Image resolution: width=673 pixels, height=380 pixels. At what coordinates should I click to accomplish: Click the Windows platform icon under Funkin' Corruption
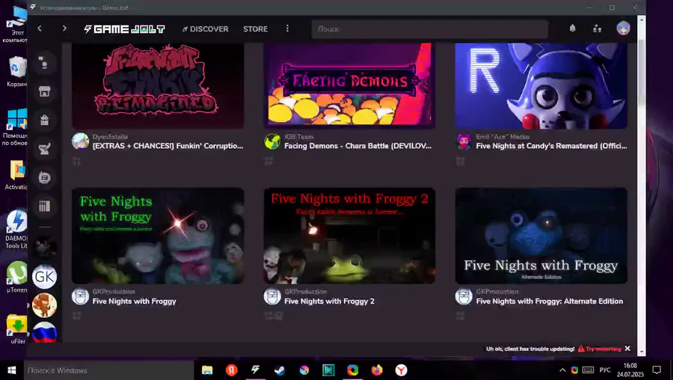[76, 161]
